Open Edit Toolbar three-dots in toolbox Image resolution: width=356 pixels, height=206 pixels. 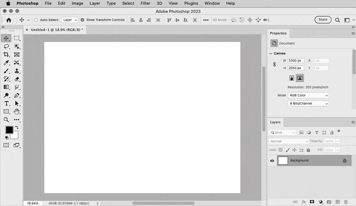[16, 120]
